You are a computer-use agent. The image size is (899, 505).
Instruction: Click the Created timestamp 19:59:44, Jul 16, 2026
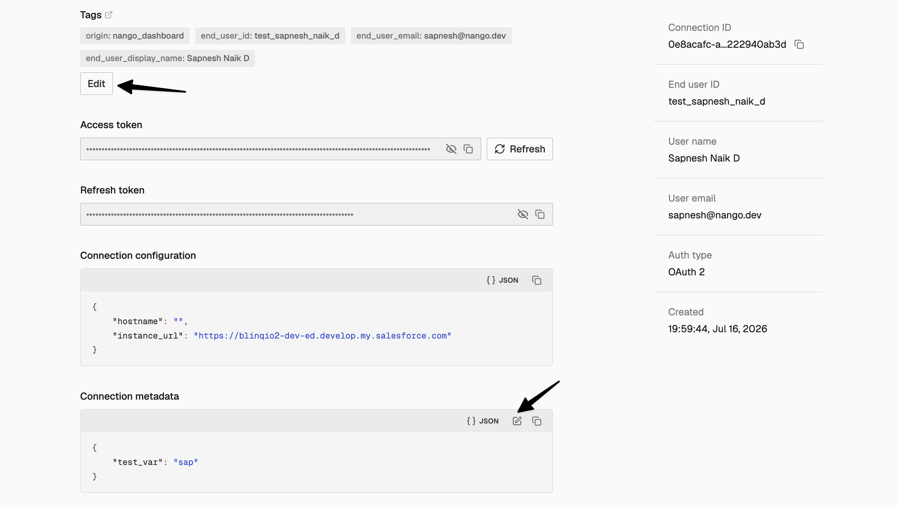tap(718, 329)
